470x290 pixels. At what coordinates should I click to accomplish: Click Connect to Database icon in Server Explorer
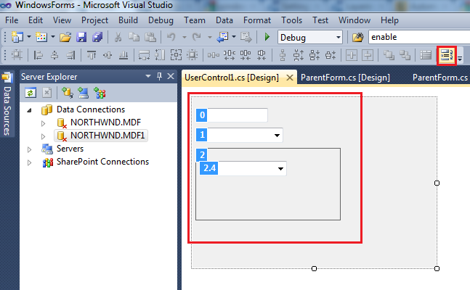(67, 93)
